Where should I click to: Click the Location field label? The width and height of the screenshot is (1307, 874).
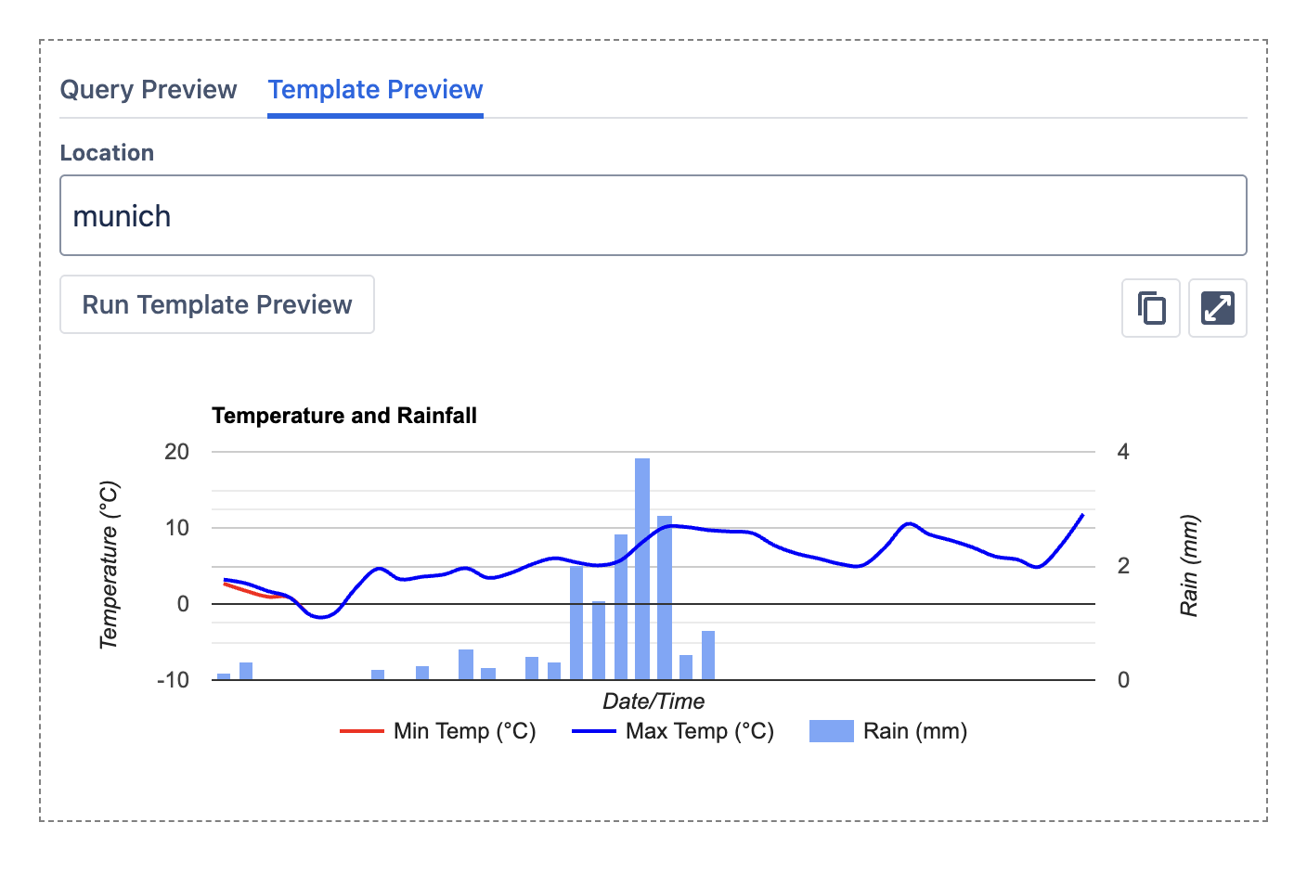click(107, 152)
